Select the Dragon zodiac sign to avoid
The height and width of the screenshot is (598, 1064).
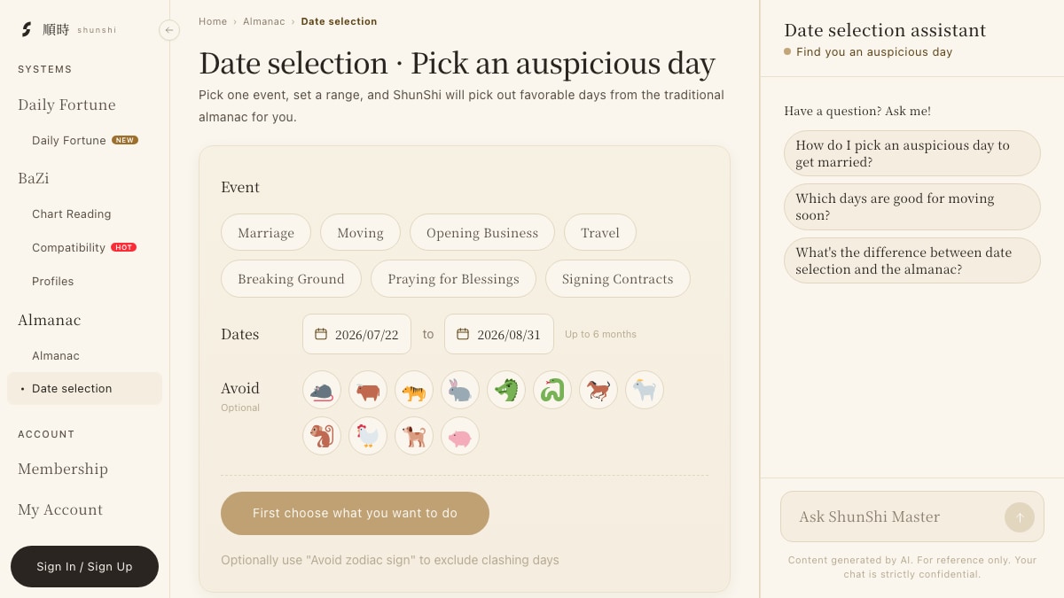click(x=506, y=390)
